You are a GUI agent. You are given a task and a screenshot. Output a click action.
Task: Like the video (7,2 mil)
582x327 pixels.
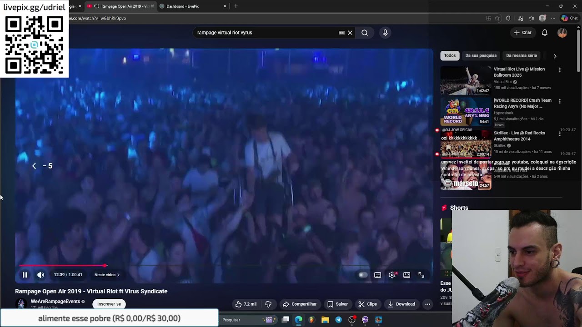pyautogui.click(x=246, y=304)
